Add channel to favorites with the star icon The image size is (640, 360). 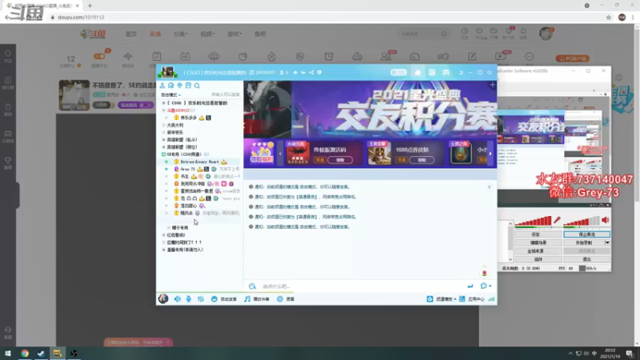pos(295,72)
